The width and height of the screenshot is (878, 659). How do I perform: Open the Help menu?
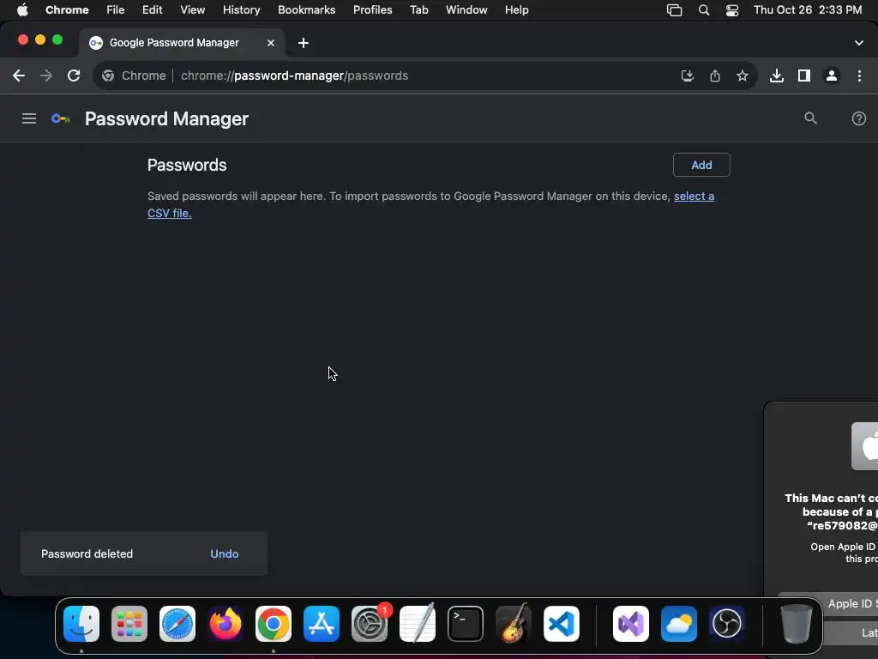(516, 9)
